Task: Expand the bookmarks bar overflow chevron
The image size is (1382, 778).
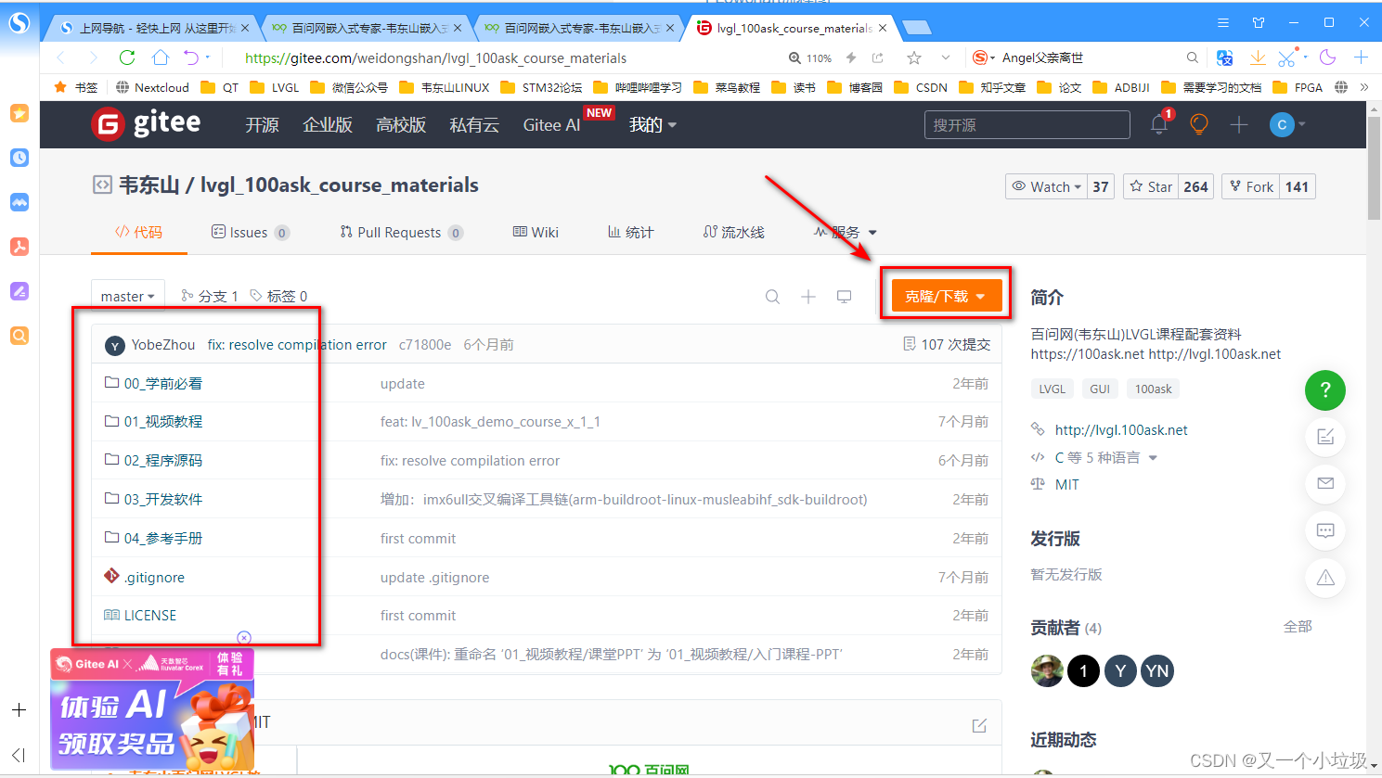Action: click(1364, 87)
